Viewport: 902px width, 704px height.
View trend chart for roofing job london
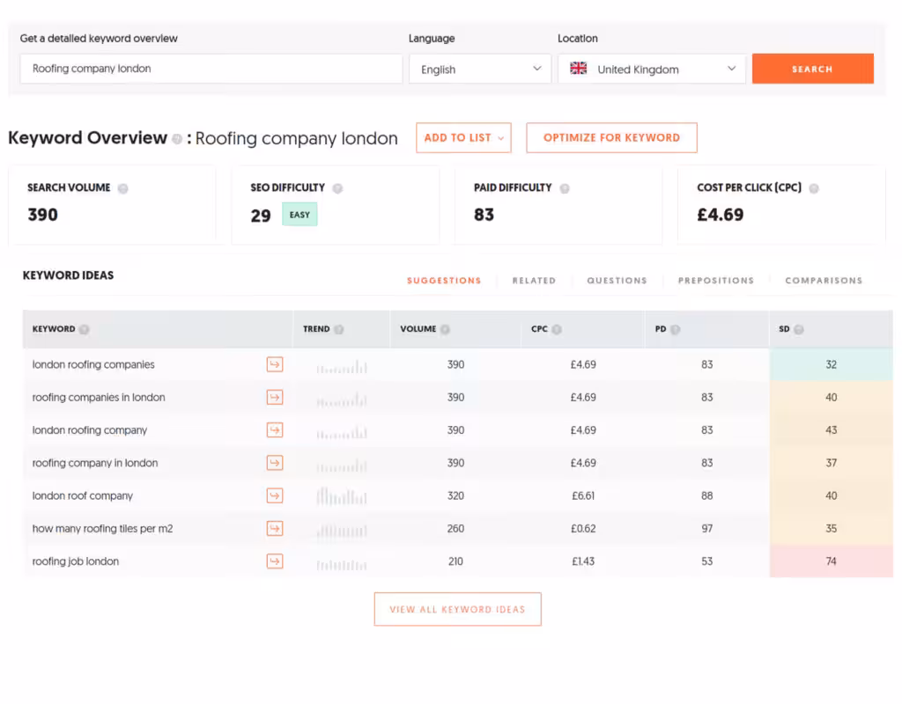(x=342, y=564)
